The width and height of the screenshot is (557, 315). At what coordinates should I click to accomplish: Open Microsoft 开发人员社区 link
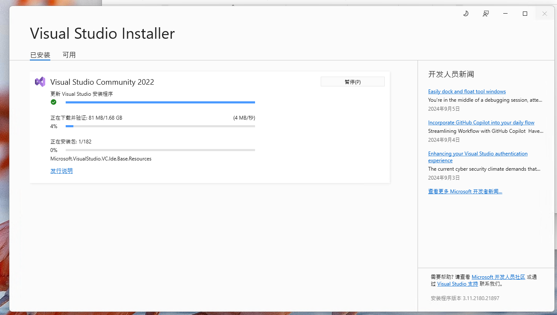tap(498, 277)
